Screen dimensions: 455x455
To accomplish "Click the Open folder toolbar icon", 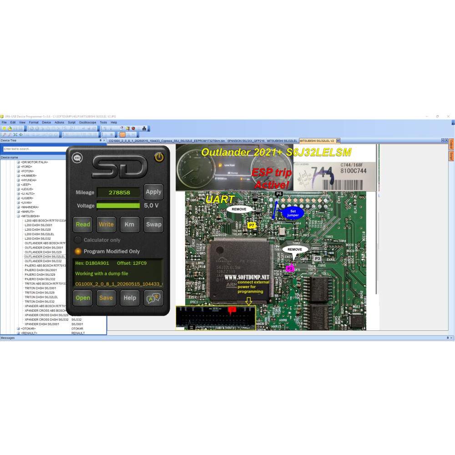I will coord(10,128).
